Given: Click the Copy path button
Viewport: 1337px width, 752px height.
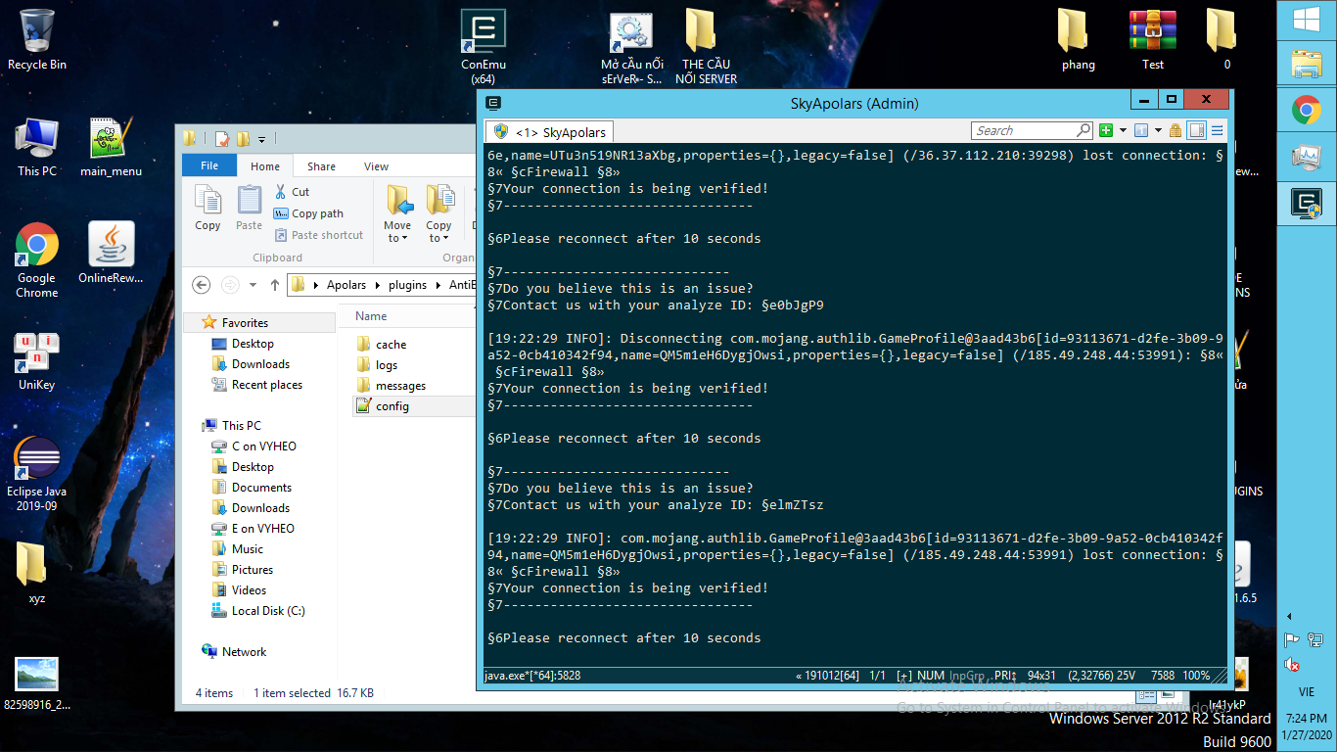Looking at the screenshot, I should 308,213.
